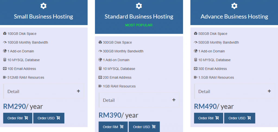Screen dimensions: 278x132
Task: Click globe icon in Advance Business plan
Action: pyautogui.click(x=195, y=51)
